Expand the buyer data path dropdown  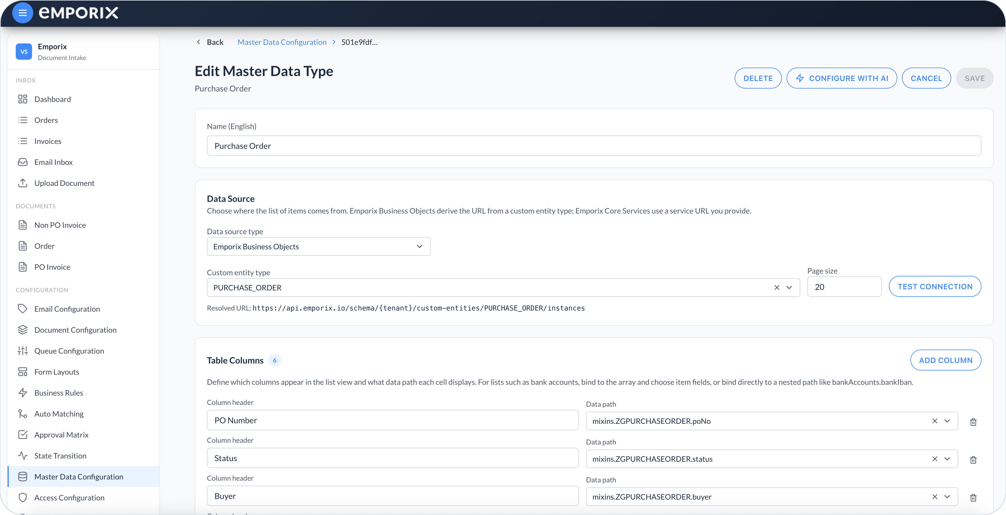tap(947, 497)
